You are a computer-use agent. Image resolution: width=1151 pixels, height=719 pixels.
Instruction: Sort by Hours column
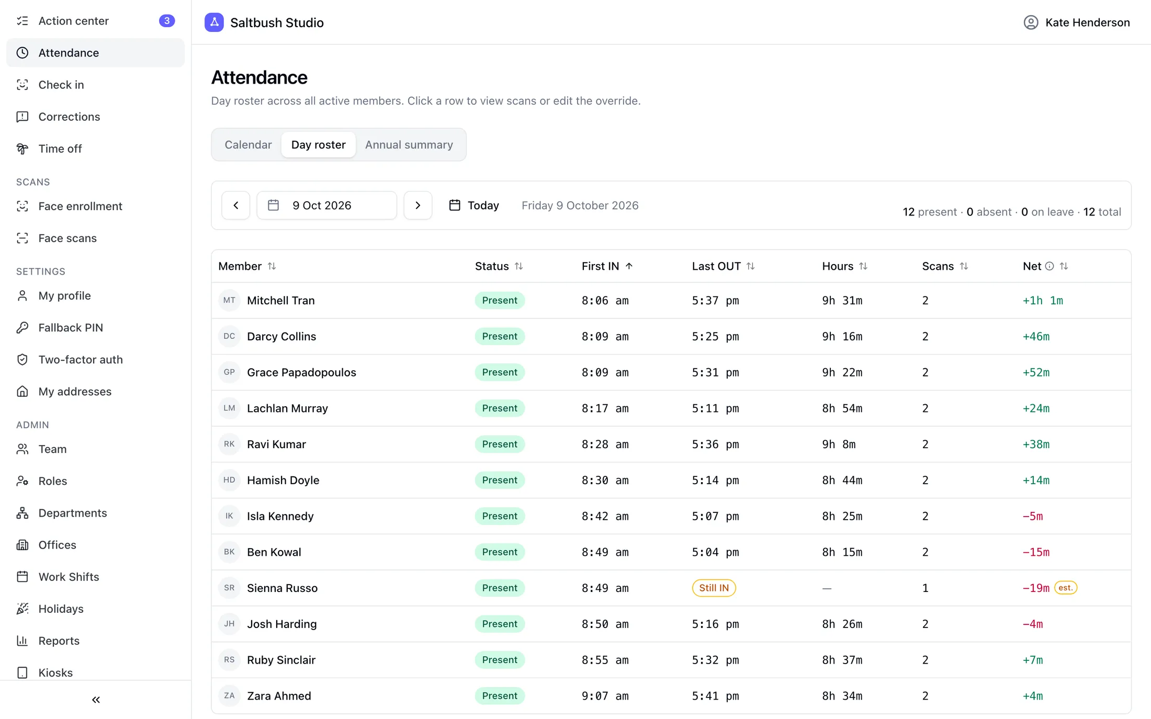(844, 266)
